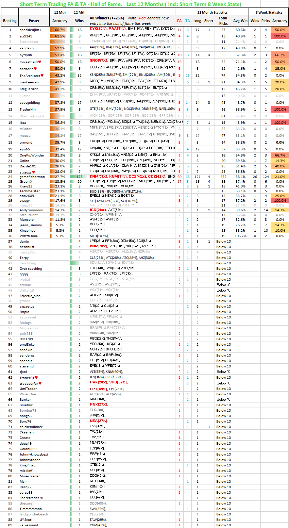Select the red EPT(69%) winner entry
The height and width of the screenshot is (528, 289).
[99, 389]
